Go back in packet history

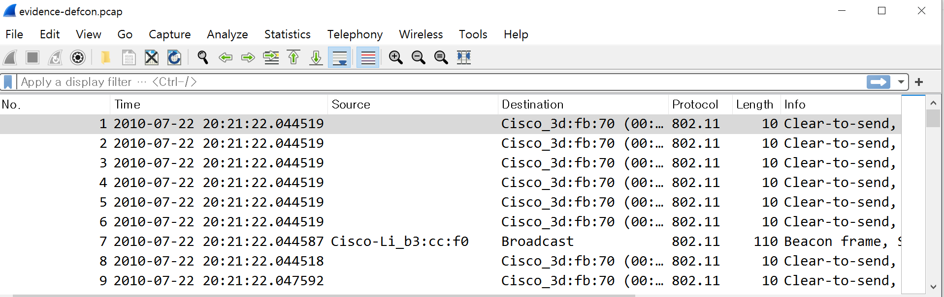click(x=226, y=57)
